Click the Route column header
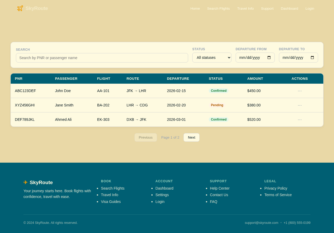The image size is (334, 233). click(x=133, y=78)
